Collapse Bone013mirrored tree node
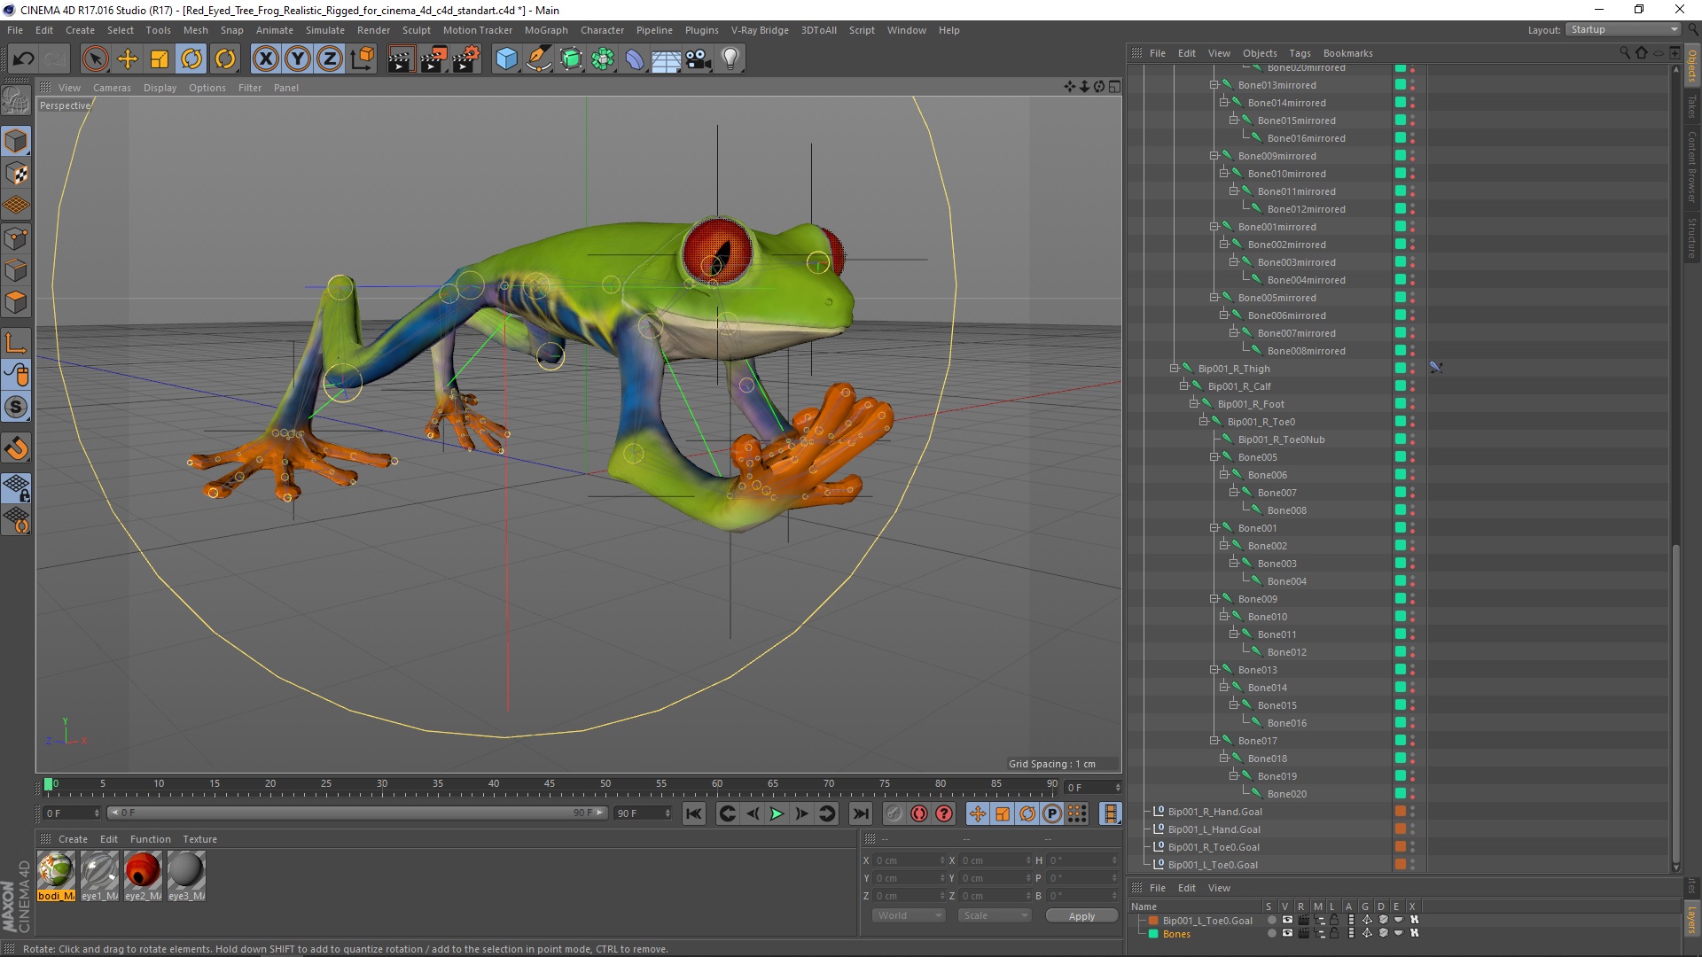 click(1214, 85)
